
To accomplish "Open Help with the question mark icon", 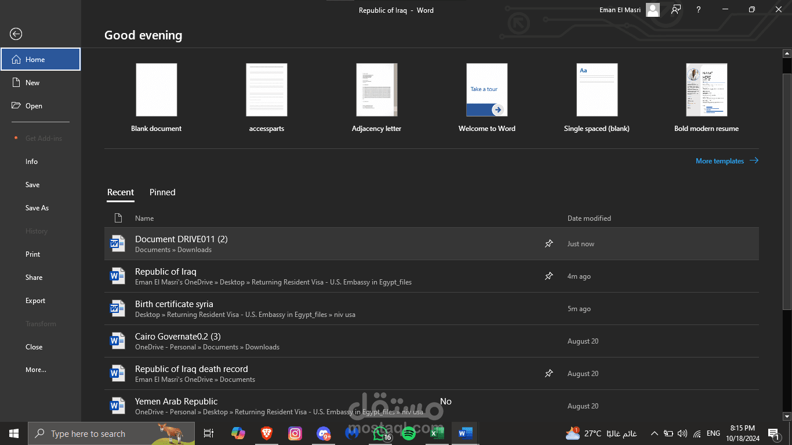I will 699,10.
